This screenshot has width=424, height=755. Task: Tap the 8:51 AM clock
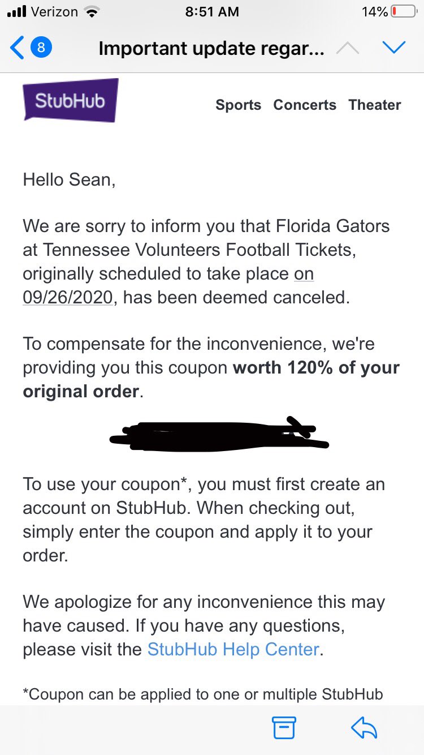[212, 12]
